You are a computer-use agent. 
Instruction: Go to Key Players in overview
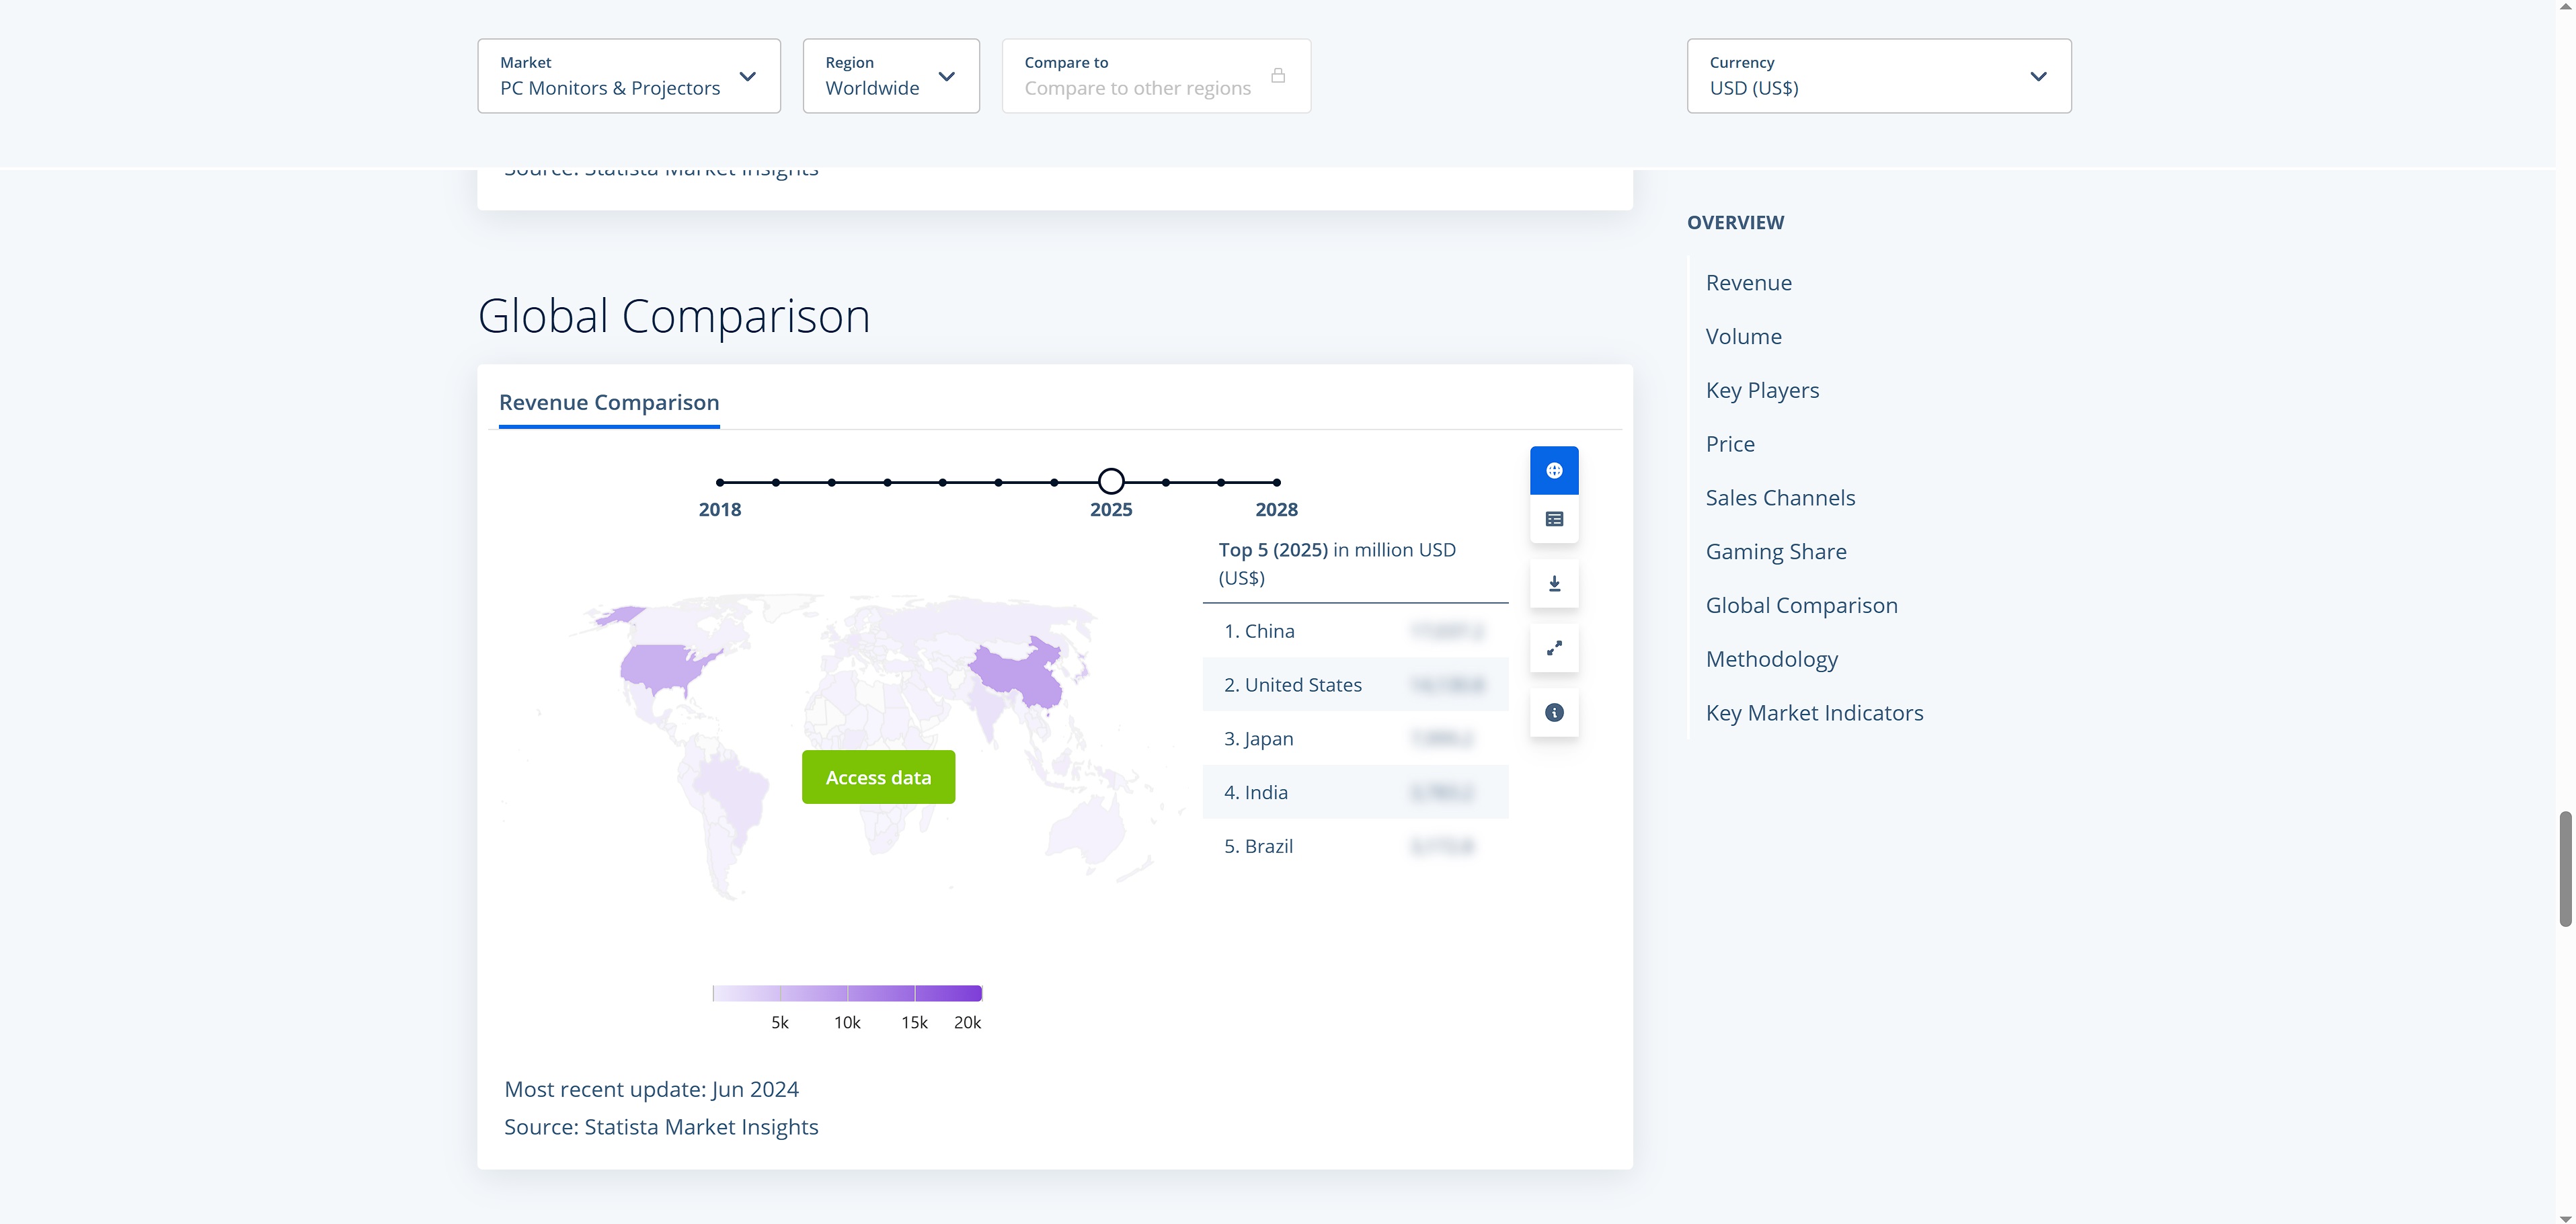coord(1762,390)
